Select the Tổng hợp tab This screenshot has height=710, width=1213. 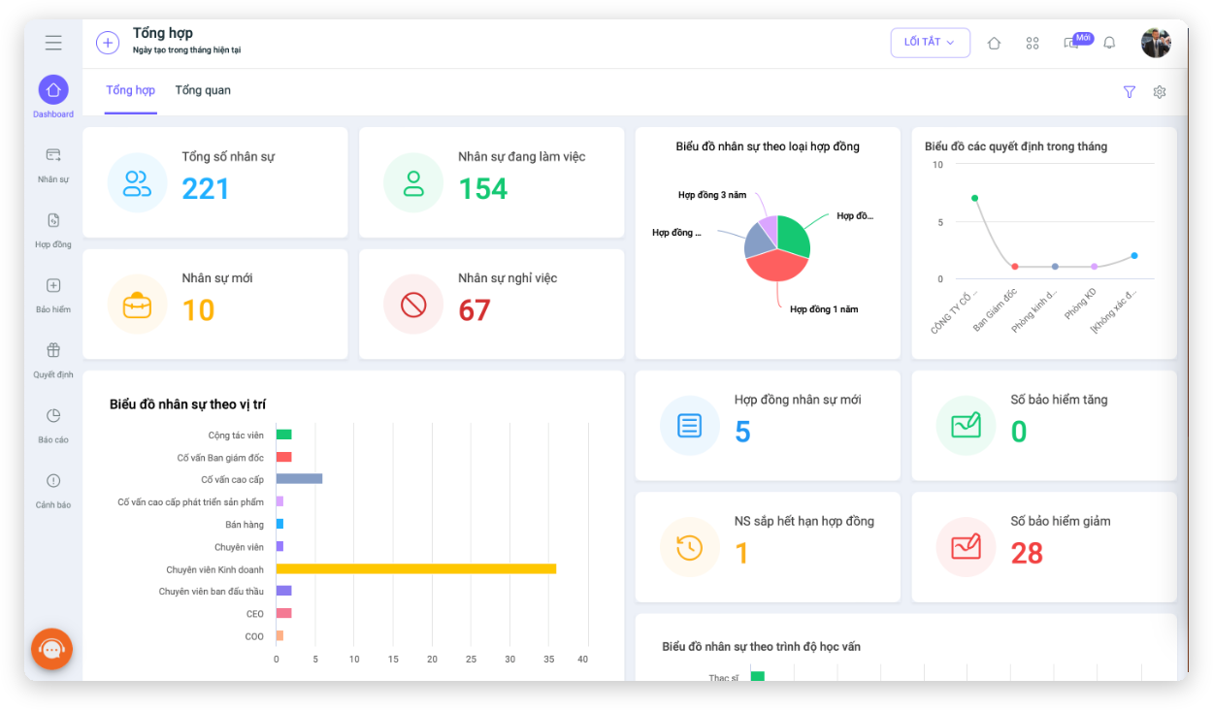[131, 90]
